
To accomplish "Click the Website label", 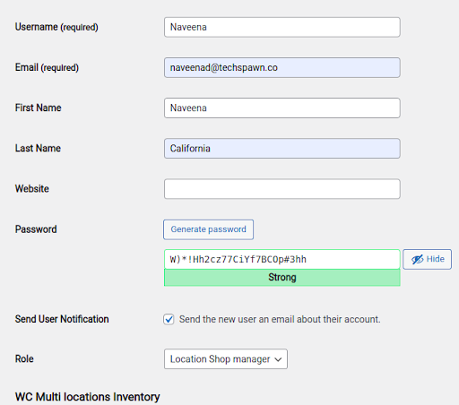I will point(32,189).
